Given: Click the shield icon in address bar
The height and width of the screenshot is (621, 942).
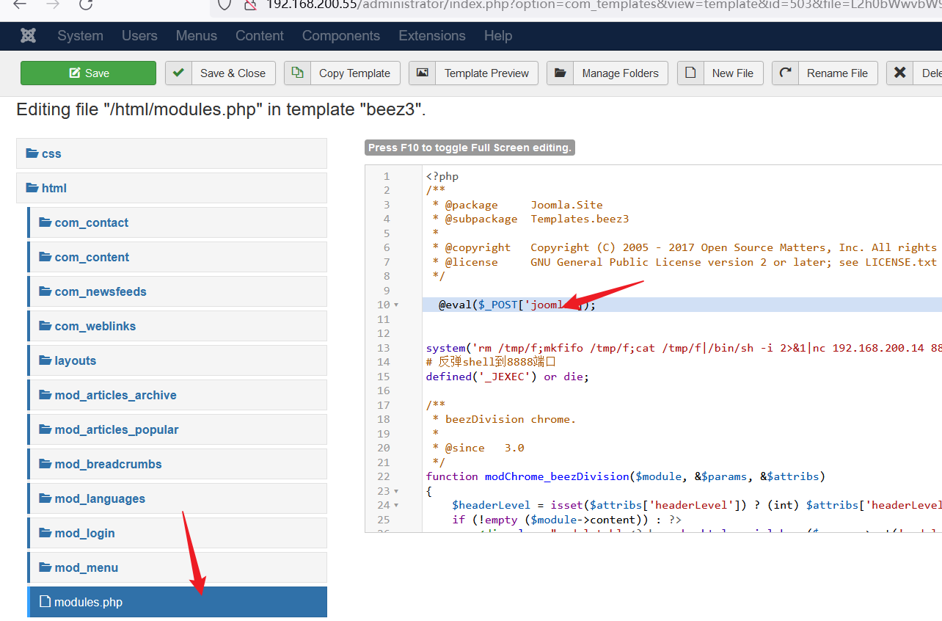Looking at the screenshot, I should pyautogui.click(x=224, y=4).
